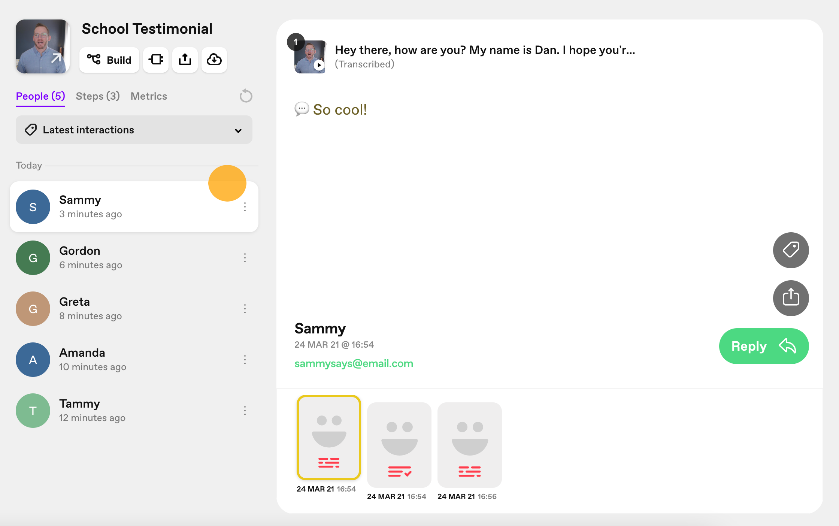839x526 pixels.
Task: Open the three-dot menu for Gordon
Action: click(245, 258)
